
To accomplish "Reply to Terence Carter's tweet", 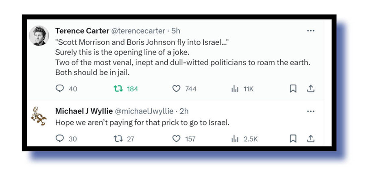I will click(x=59, y=89).
